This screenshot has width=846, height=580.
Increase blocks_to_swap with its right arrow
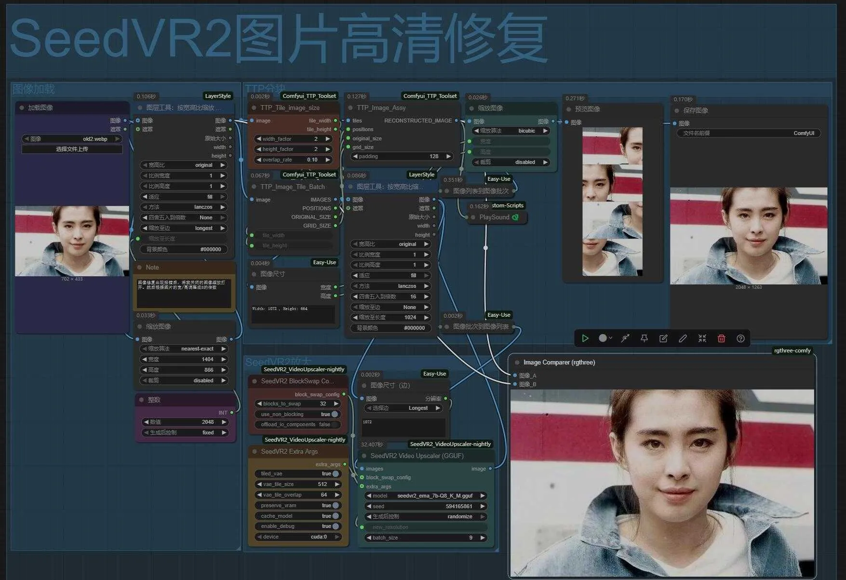(336, 404)
